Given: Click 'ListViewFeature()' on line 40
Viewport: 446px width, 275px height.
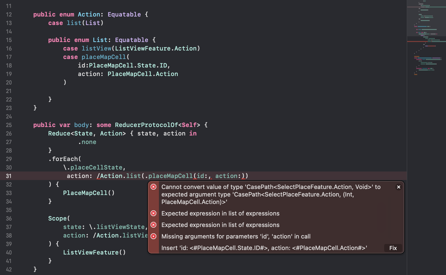Looking at the screenshot, I should pyautogui.click(x=94, y=252).
